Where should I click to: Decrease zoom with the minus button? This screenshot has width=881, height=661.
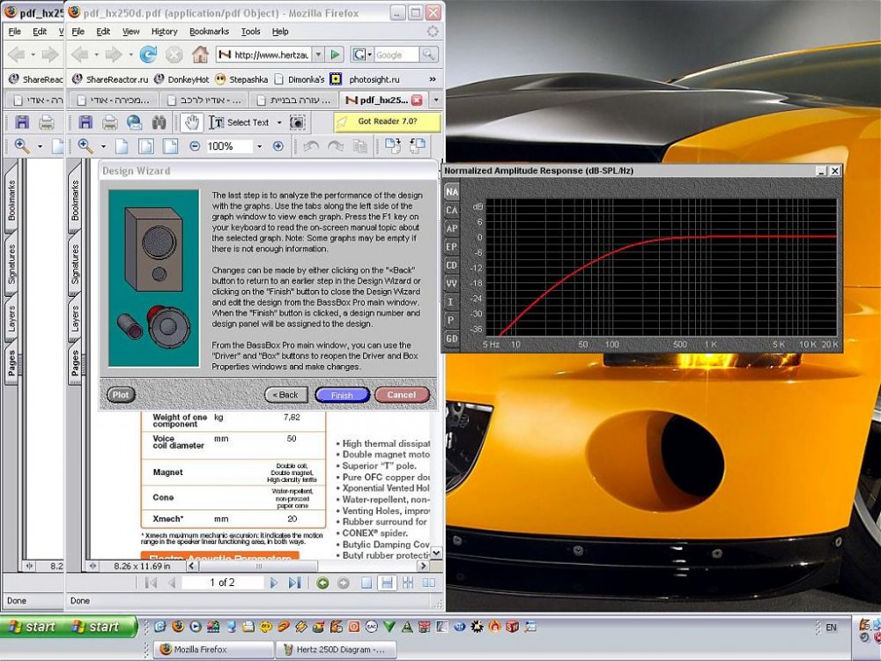click(x=195, y=146)
